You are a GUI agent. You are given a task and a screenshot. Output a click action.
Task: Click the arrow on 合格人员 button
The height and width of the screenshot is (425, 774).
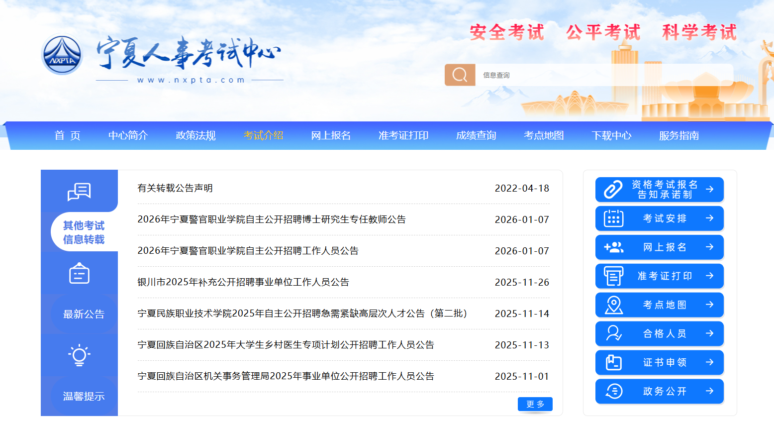point(709,333)
